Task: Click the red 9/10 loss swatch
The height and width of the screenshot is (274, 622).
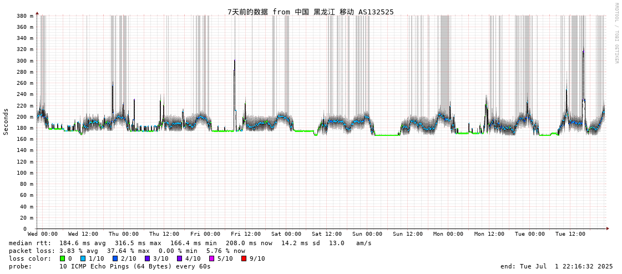Action: tap(244, 258)
